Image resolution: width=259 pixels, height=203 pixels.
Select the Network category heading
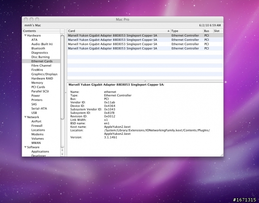pos(33,117)
